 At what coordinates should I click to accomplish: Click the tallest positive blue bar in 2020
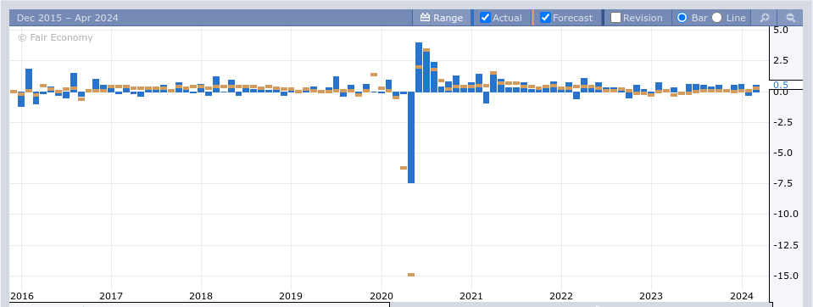pos(419,67)
